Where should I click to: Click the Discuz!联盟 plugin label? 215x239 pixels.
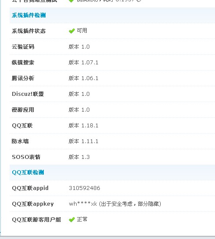(28, 94)
